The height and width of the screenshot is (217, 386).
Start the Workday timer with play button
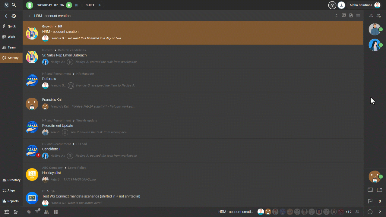[69, 5]
